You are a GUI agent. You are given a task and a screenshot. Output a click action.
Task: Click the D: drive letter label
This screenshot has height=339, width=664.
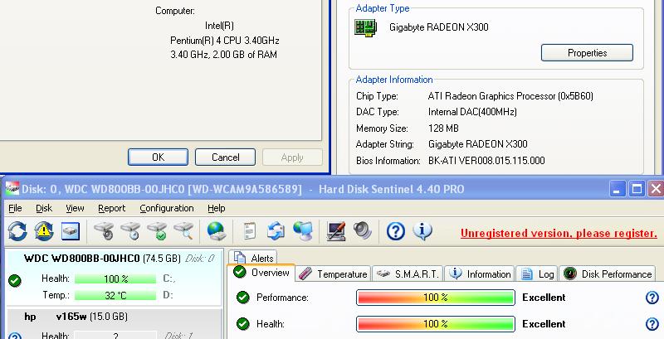tap(168, 295)
